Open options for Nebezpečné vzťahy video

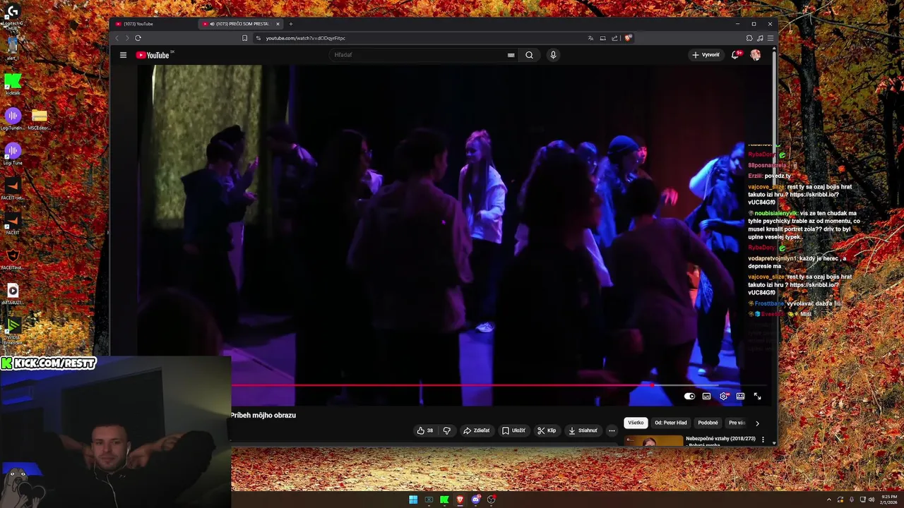(763, 440)
